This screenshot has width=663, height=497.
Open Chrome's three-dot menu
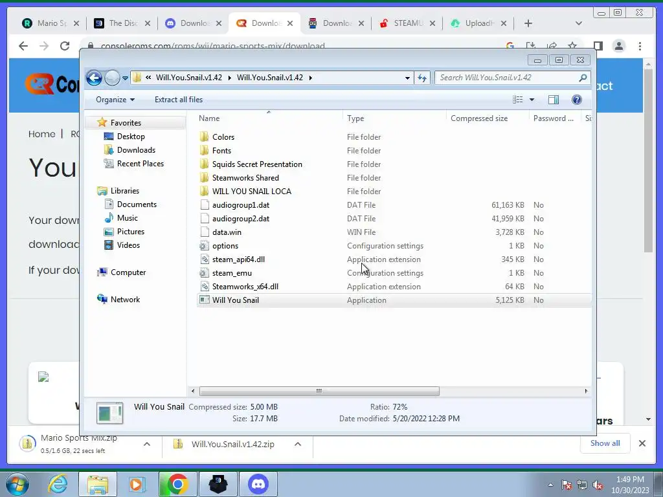(x=640, y=46)
